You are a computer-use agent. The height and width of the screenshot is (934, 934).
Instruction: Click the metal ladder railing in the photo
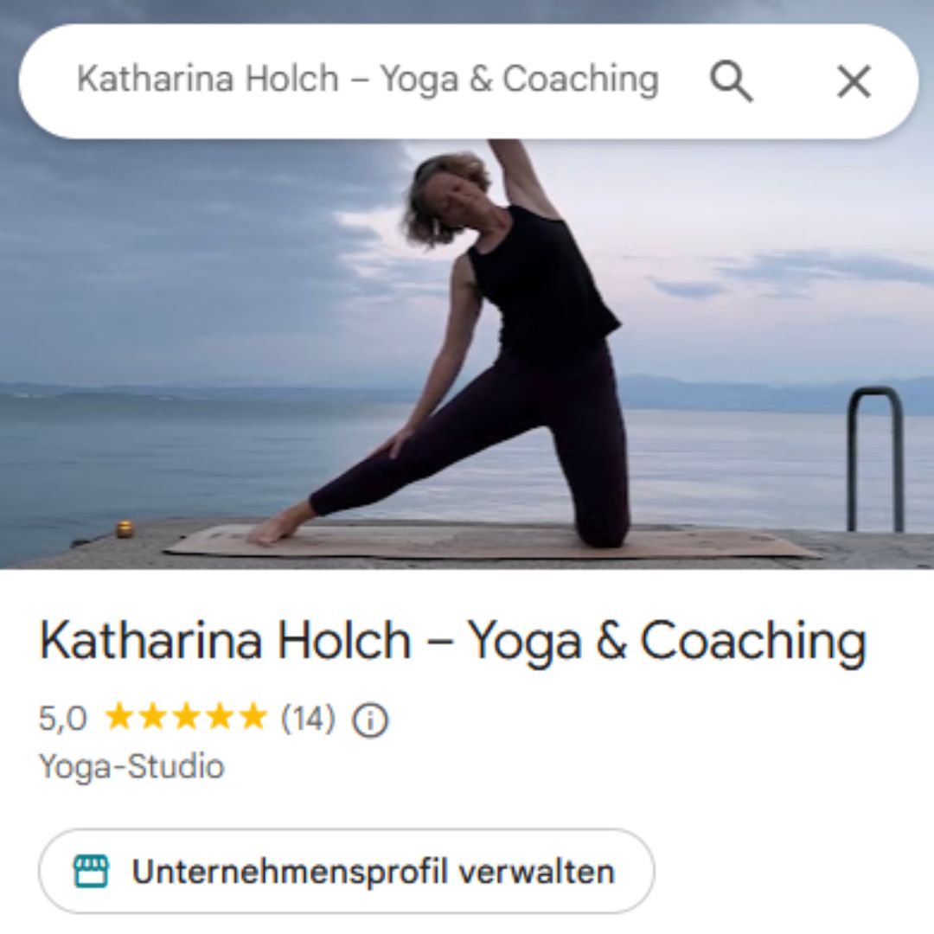(x=875, y=458)
